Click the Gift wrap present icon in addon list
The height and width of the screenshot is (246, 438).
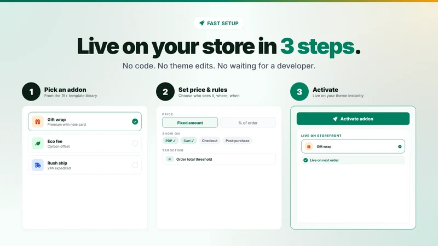click(x=38, y=121)
